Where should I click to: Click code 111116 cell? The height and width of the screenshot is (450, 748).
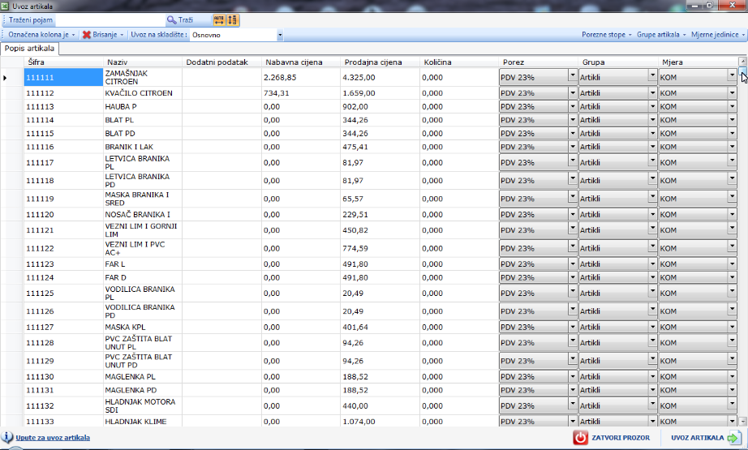coord(63,147)
